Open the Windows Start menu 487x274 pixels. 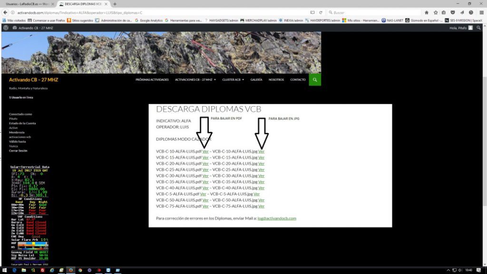(x=4, y=270)
